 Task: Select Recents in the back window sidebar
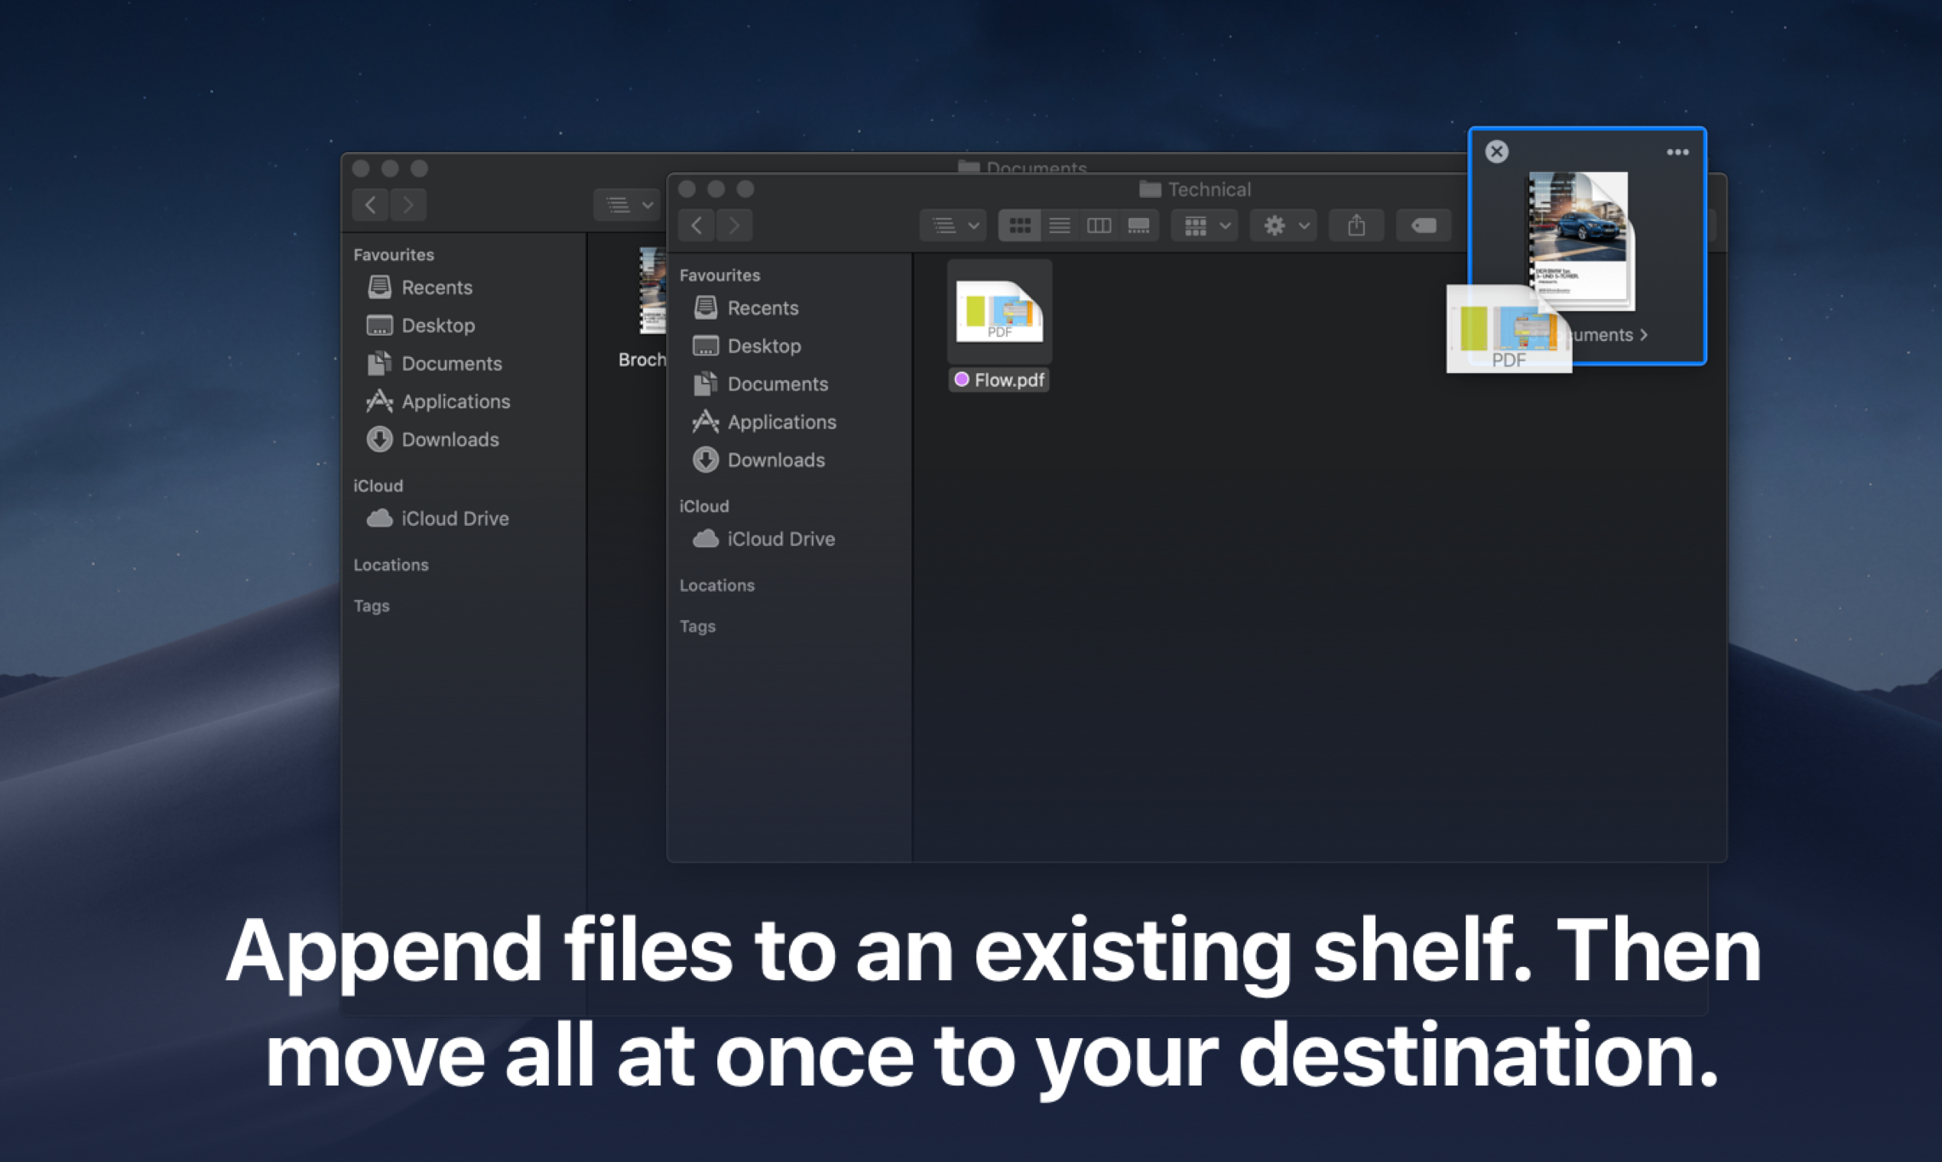tap(436, 287)
